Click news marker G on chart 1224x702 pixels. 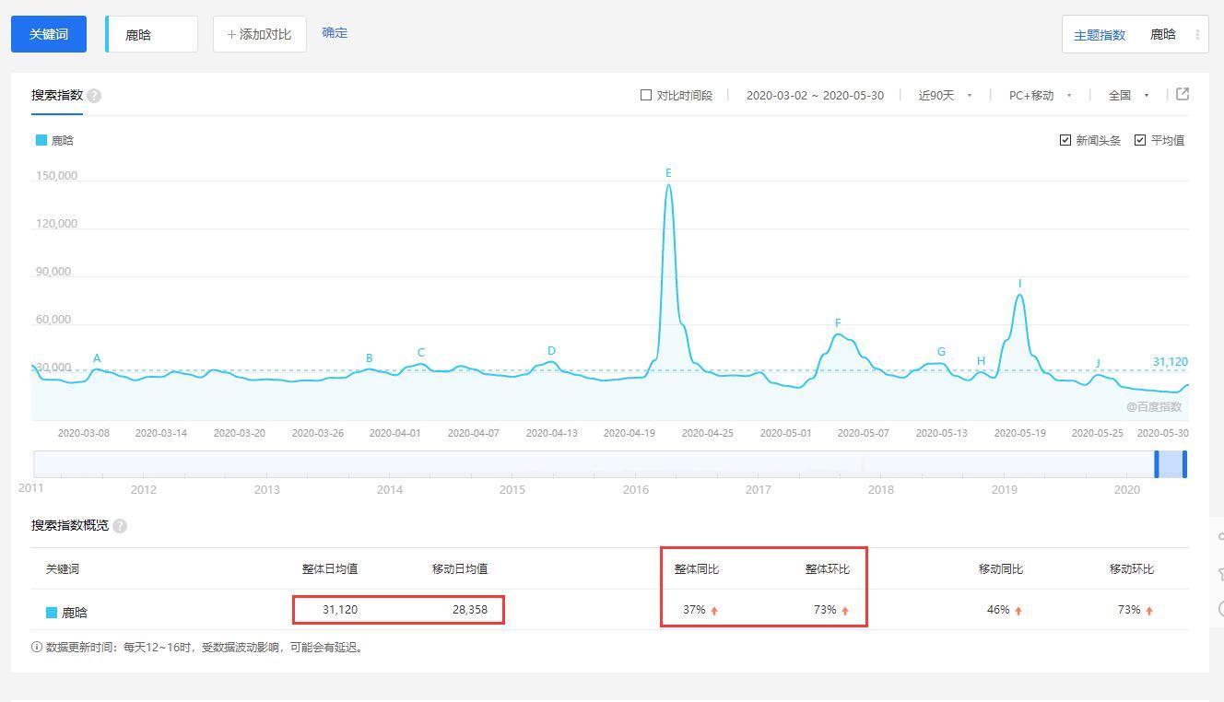tap(941, 351)
